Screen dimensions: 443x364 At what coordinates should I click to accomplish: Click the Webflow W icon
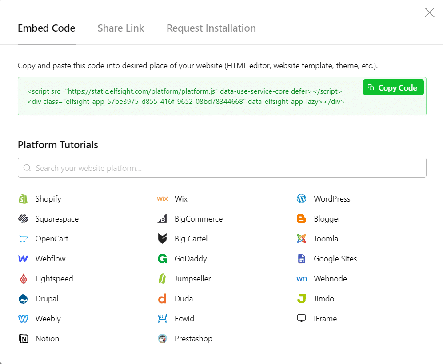23,259
